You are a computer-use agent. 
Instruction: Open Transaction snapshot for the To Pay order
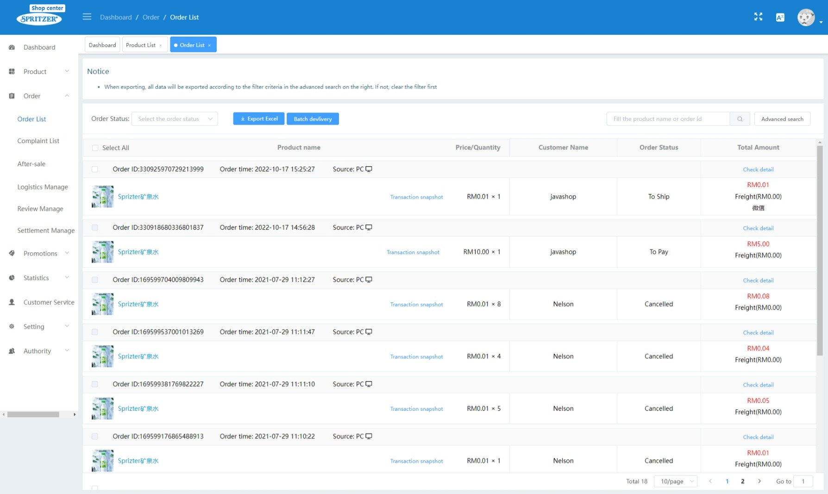tap(413, 252)
